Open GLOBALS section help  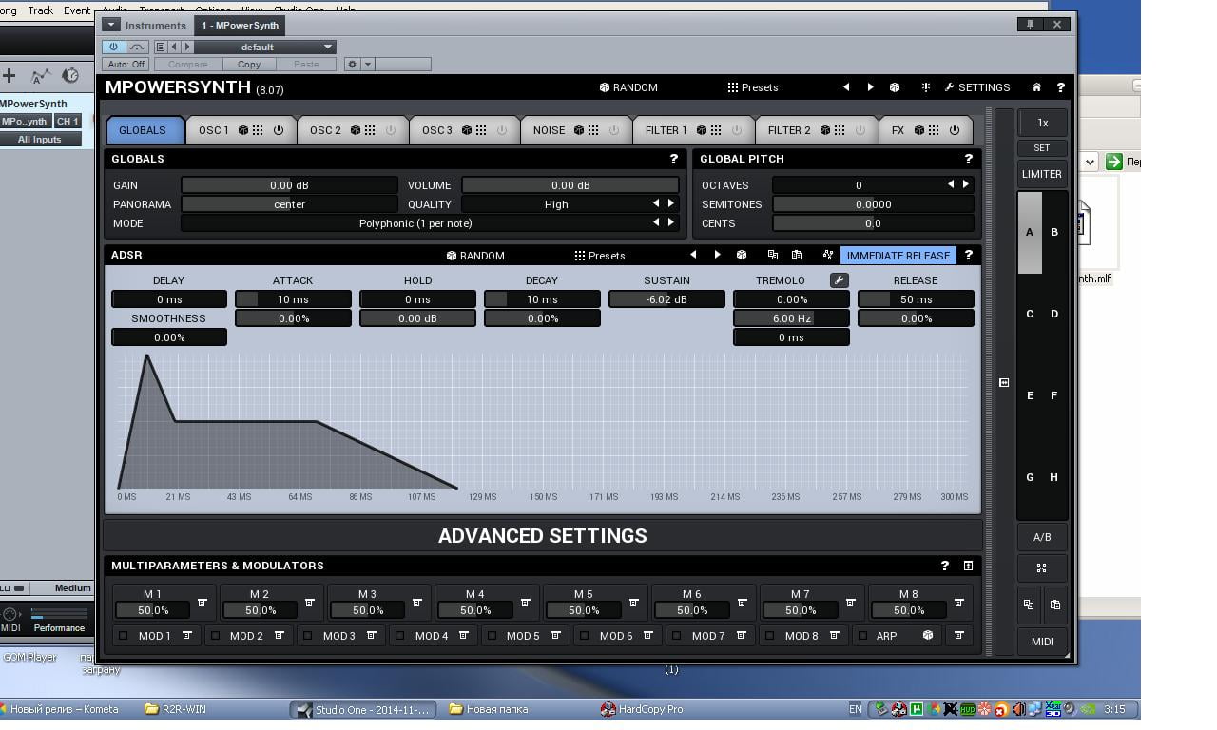point(674,159)
